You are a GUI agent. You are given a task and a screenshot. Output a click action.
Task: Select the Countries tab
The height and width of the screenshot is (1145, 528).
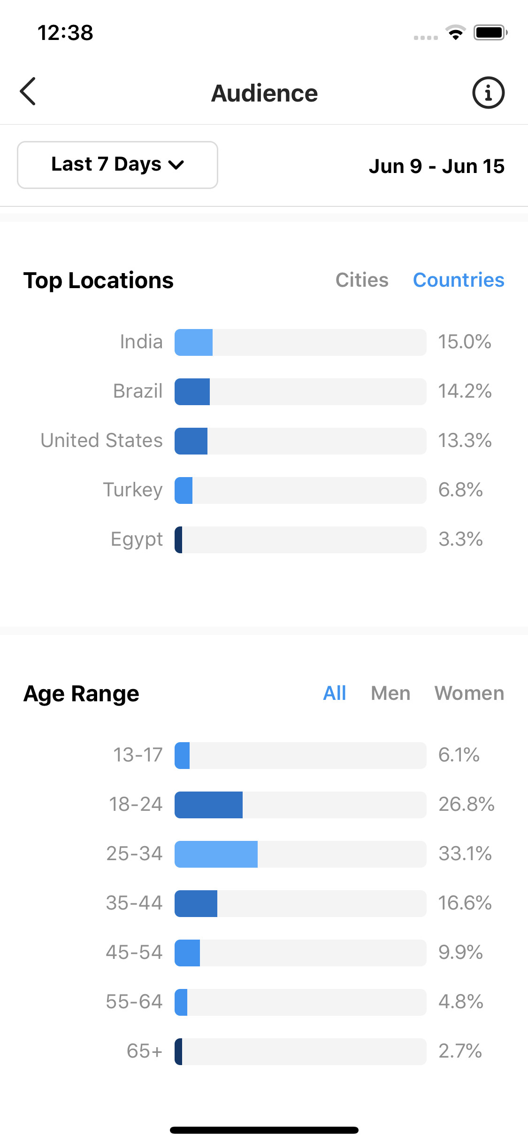459,280
